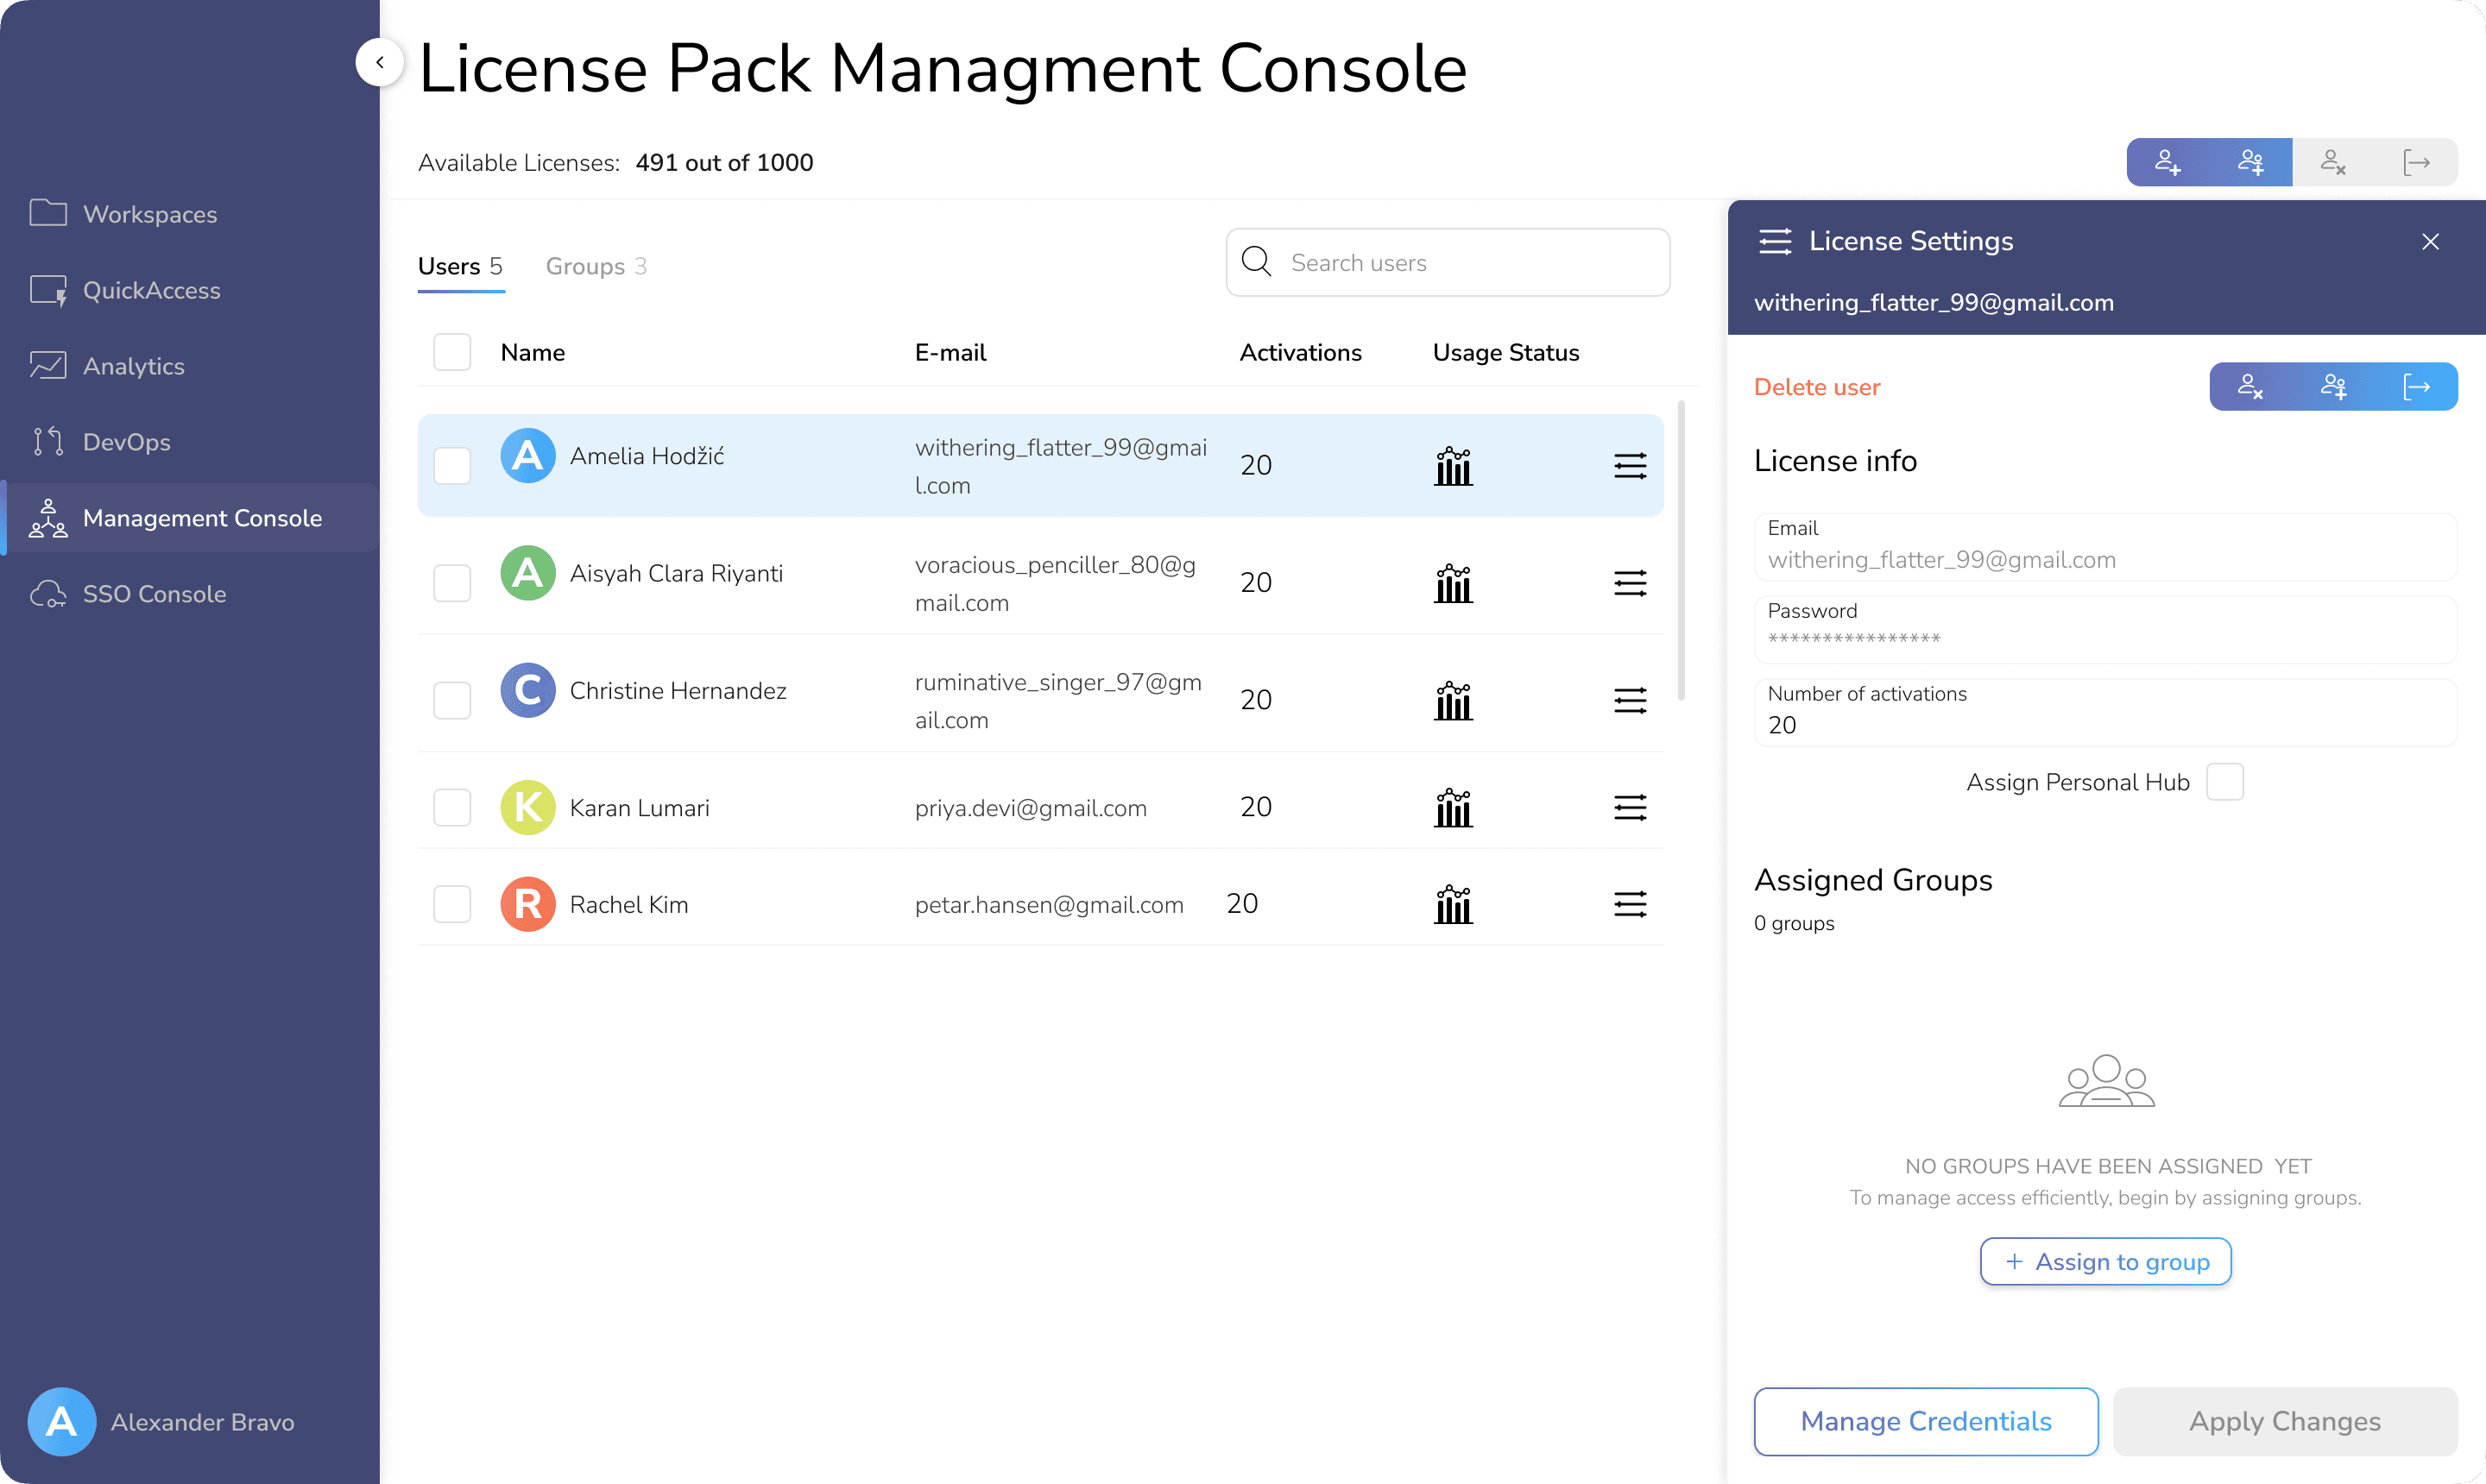Open license settings for Aisyah Clara Riyanti row
Screen dimensions: 2486x1484
point(1630,583)
